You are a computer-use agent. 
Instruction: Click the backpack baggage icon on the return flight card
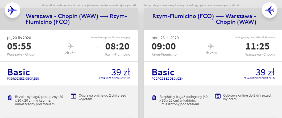[154, 97]
